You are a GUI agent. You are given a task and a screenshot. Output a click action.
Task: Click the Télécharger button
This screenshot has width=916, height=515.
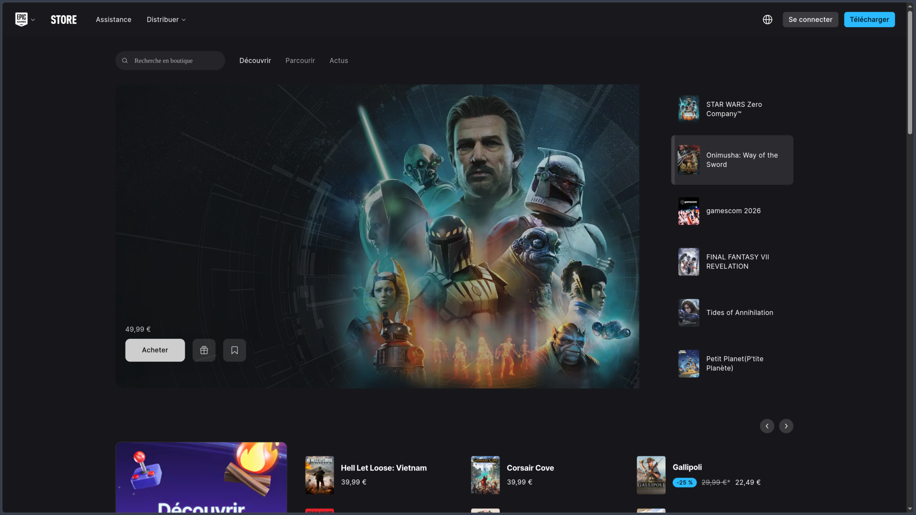[869, 20]
